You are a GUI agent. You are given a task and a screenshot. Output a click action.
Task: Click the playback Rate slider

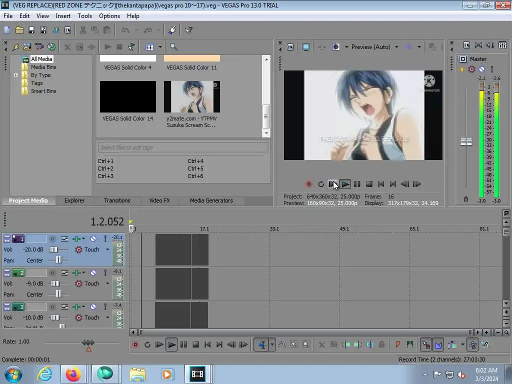pyautogui.click(x=88, y=343)
